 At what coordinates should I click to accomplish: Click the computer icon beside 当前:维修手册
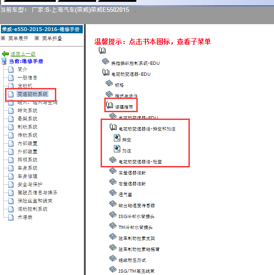click(x=4, y=61)
